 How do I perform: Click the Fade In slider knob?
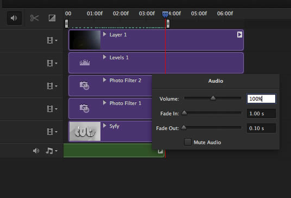184,113
